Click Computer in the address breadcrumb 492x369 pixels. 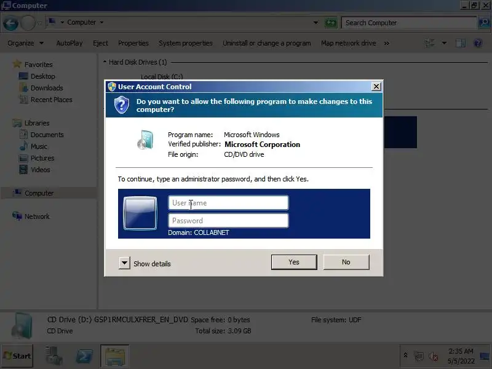(81, 22)
